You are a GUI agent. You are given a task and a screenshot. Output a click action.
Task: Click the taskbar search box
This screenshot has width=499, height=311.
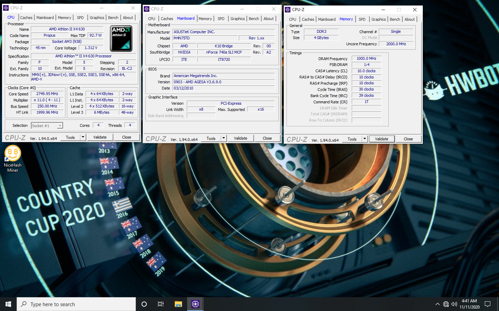[76, 304]
